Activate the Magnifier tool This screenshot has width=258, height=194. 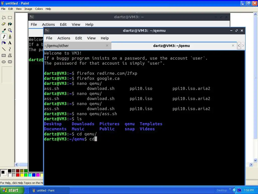[10, 30]
